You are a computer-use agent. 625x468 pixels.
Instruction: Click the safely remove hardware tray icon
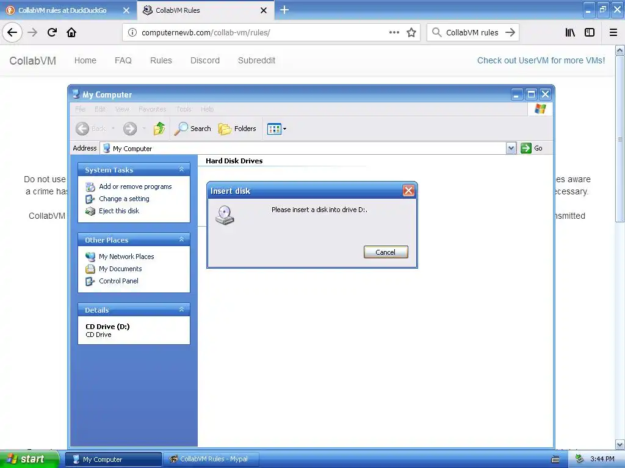pos(580,459)
